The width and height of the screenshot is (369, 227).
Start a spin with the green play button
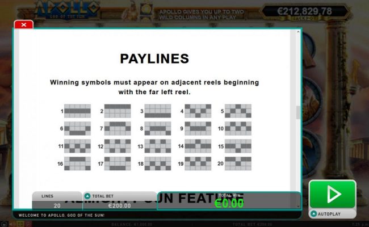pyautogui.click(x=332, y=194)
